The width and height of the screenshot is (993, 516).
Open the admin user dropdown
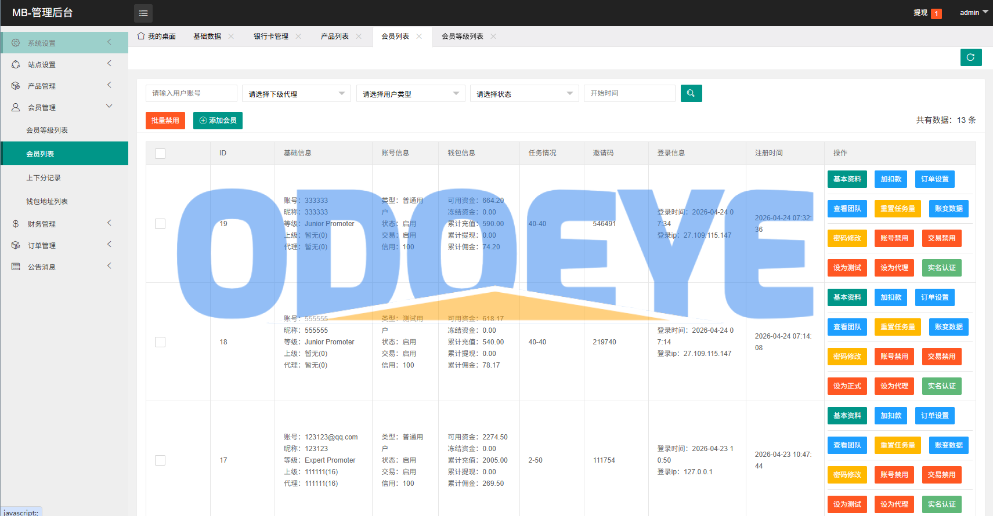point(974,13)
